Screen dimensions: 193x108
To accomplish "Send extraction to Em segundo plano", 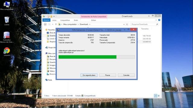I will tap(89, 75).
